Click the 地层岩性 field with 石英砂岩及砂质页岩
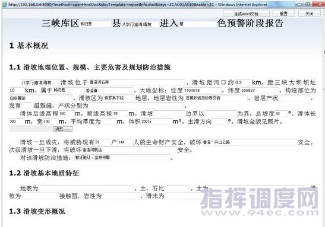Viewport: 325px width, 227px height. [216, 98]
